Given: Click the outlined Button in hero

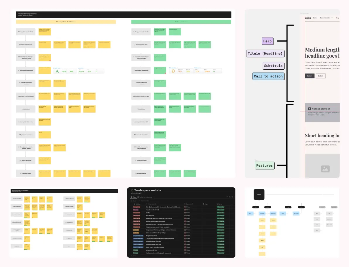Looking at the screenshot, I should click(x=321, y=76).
